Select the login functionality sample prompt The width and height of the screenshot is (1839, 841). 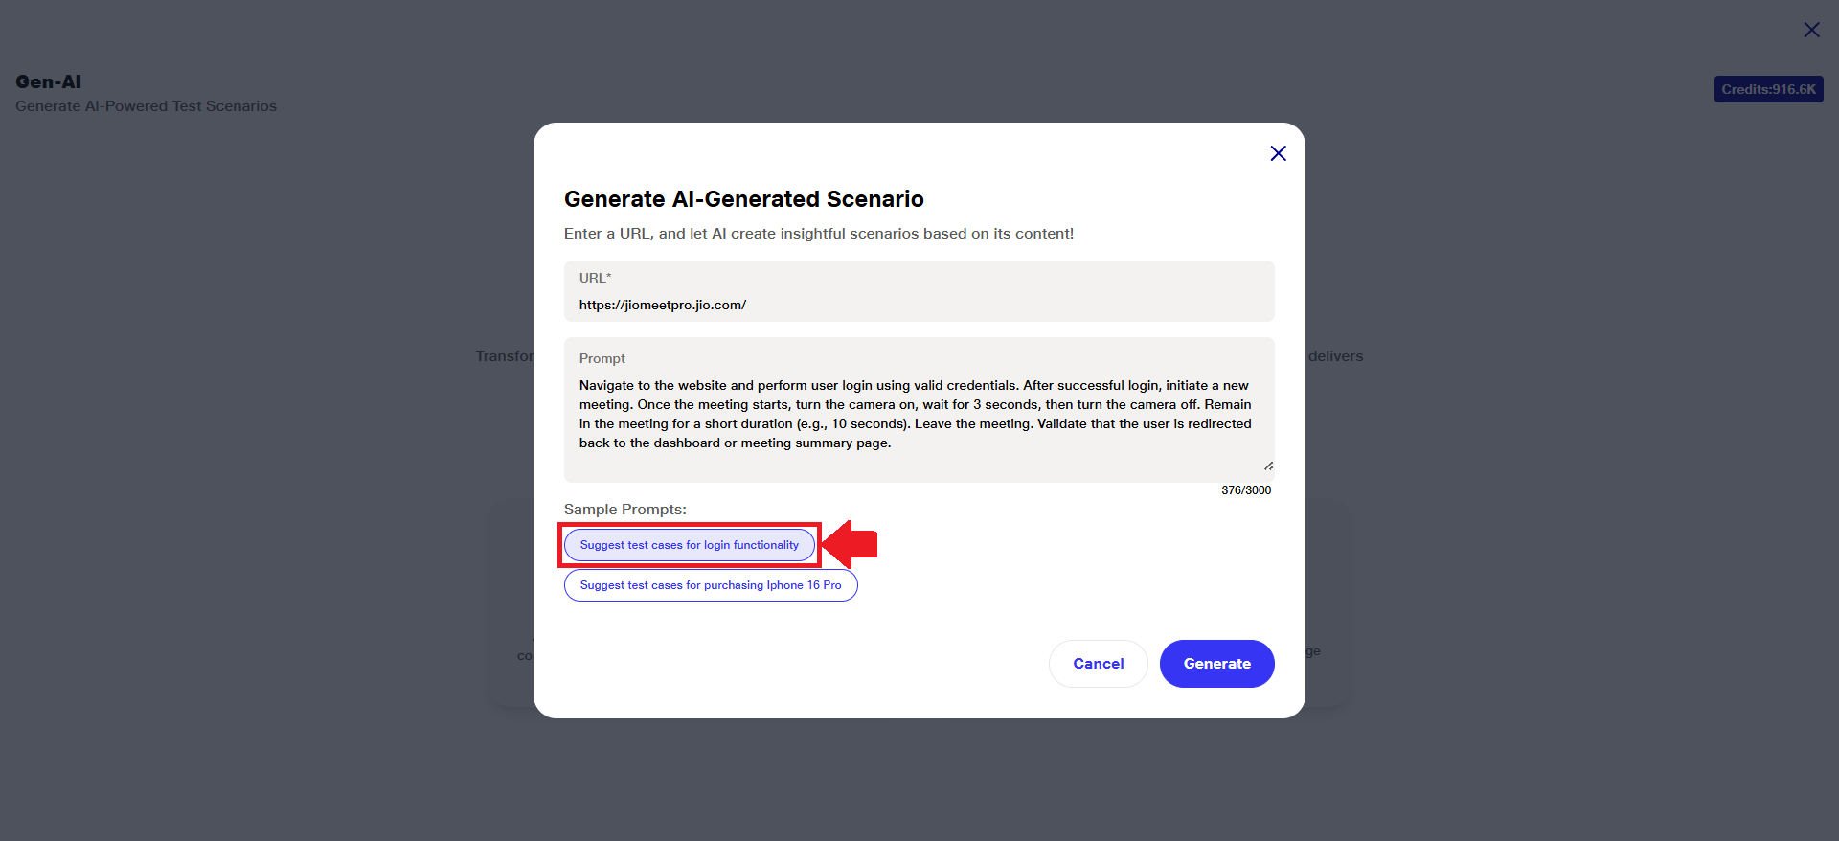pos(689,545)
